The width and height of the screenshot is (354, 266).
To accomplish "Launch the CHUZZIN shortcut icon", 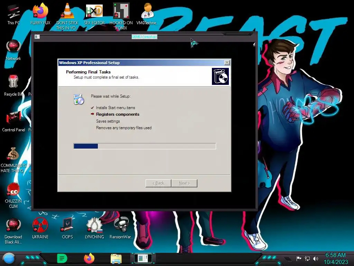I will (13, 195).
